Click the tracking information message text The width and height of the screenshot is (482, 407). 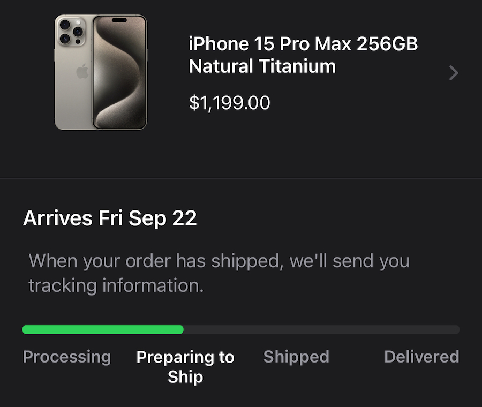219,273
